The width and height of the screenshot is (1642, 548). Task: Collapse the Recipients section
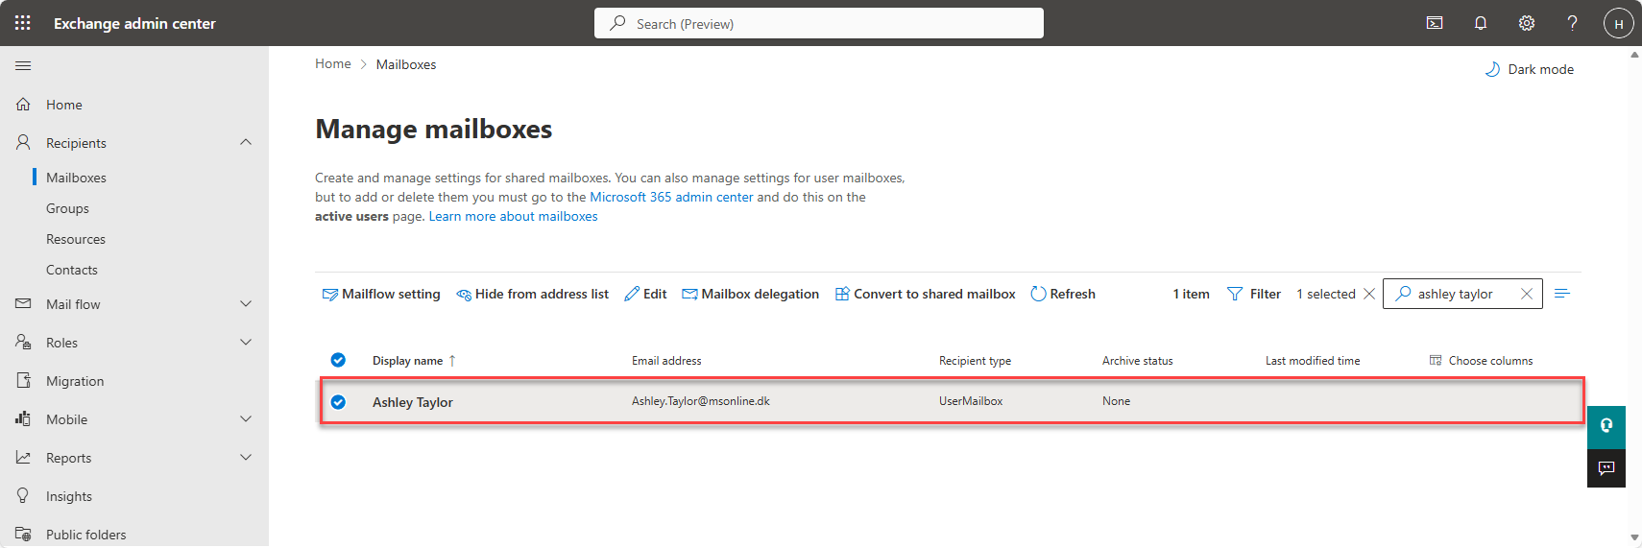pos(246,142)
